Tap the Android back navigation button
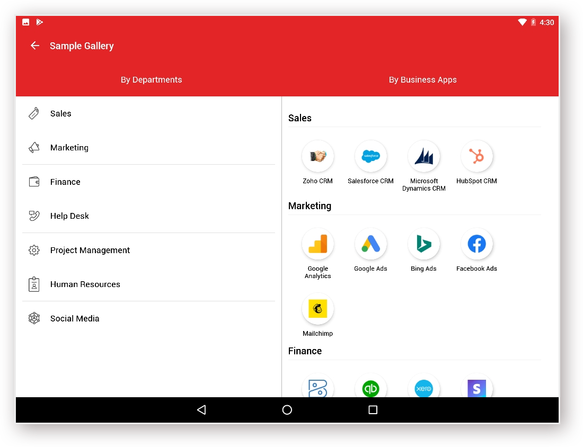 point(201,410)
